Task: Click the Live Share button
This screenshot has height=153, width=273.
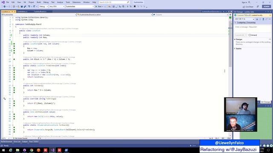Action: tap(248, 7)
